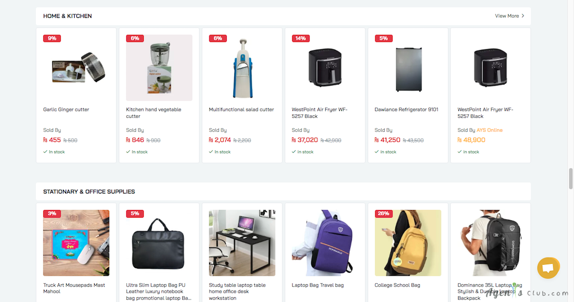Click the 14% discount badge on Air Fryer
Screen dimensions: 574x302
(x=301, y=38)
